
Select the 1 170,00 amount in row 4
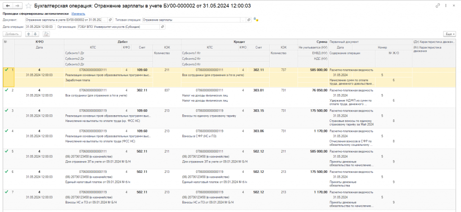coord(321,131)
